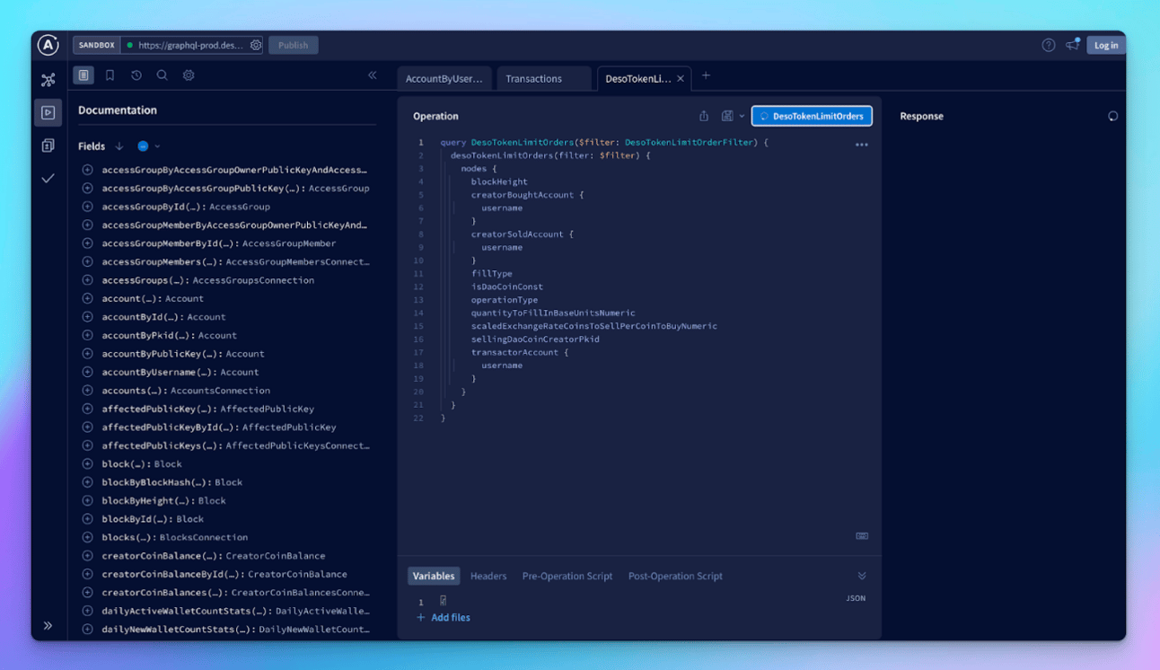Screen dimensions: 1160x670
Task: Open a new operation tab
Action: pos(706,75)
